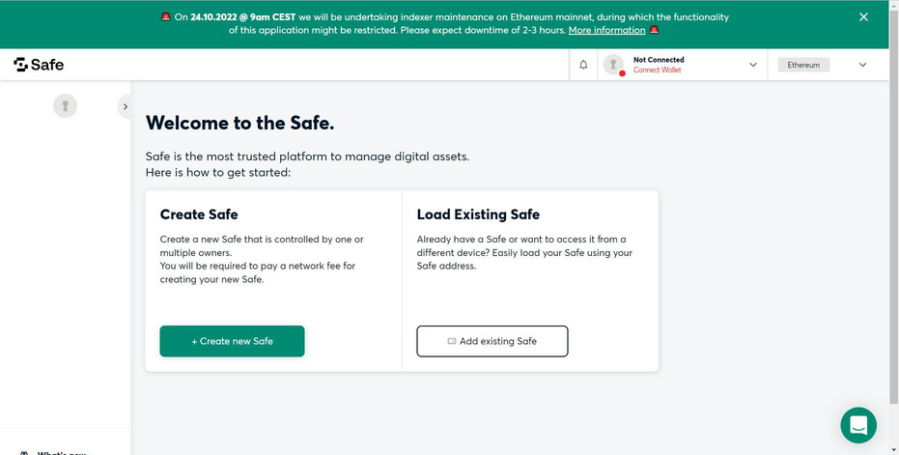Click the Safe logo in header

[x=39, y=65]
